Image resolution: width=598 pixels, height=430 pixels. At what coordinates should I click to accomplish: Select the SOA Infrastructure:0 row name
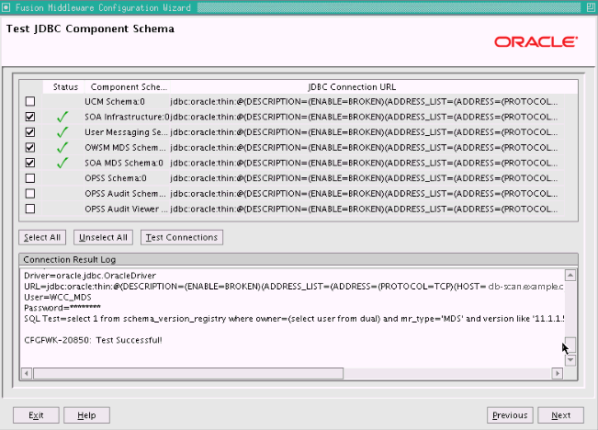pyautogui.click(x=127, y=117)
